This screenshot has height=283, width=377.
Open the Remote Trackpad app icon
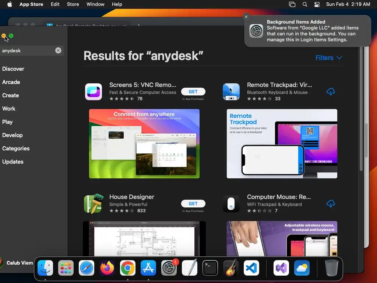[x=231, y=92]
